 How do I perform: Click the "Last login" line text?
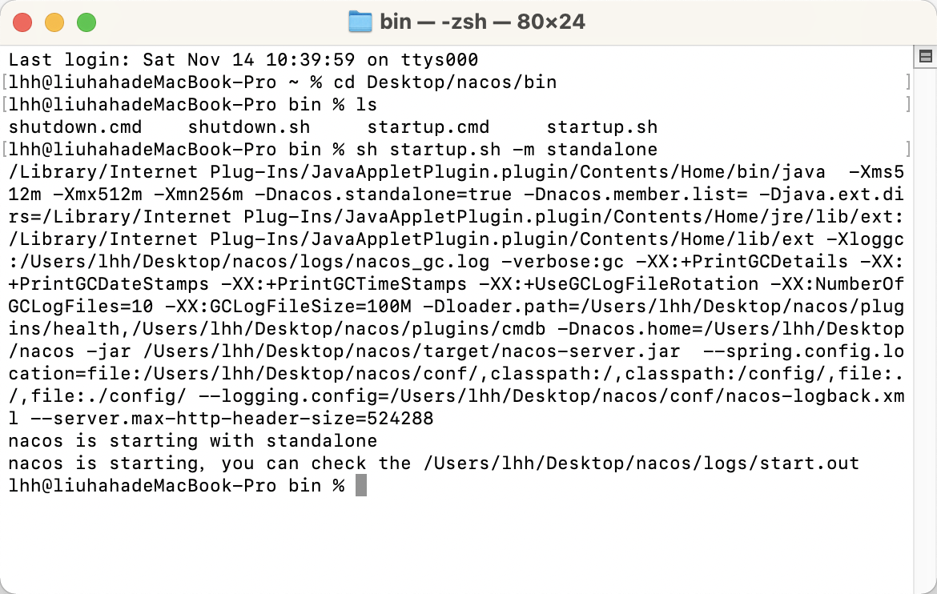tap(243, 60)
